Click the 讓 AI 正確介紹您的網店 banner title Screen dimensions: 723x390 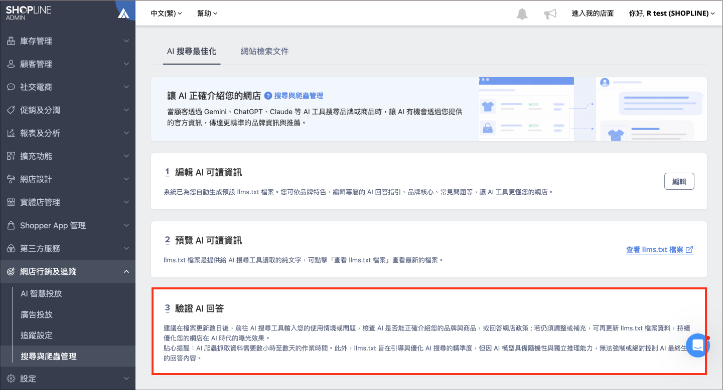[214, 96]
